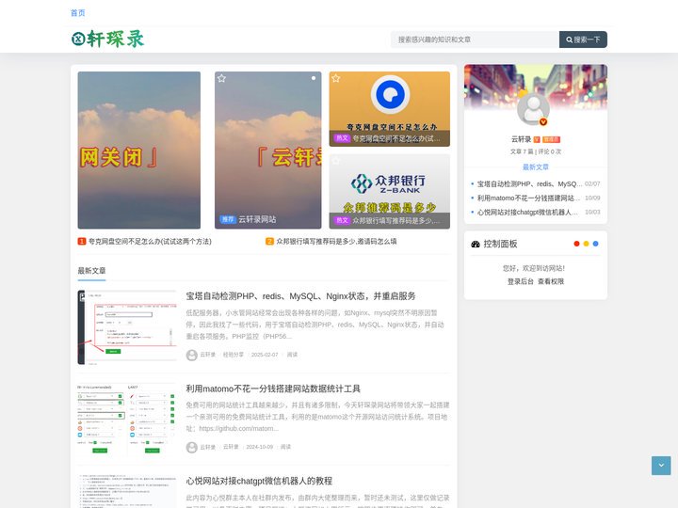
Task: Click the 轩琛录 site logo
Action: (x=107, y=39)
